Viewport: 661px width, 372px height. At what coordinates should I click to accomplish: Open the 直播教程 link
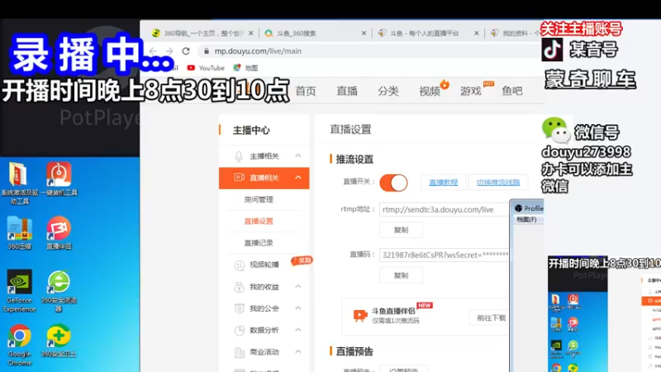coord(444,182)
